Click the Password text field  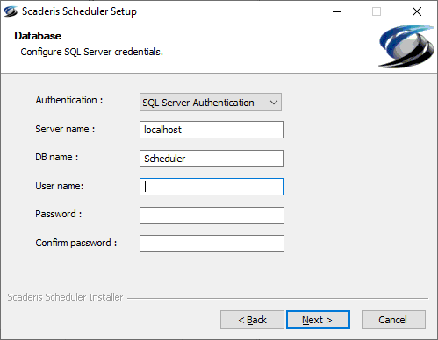click(212, 216)
